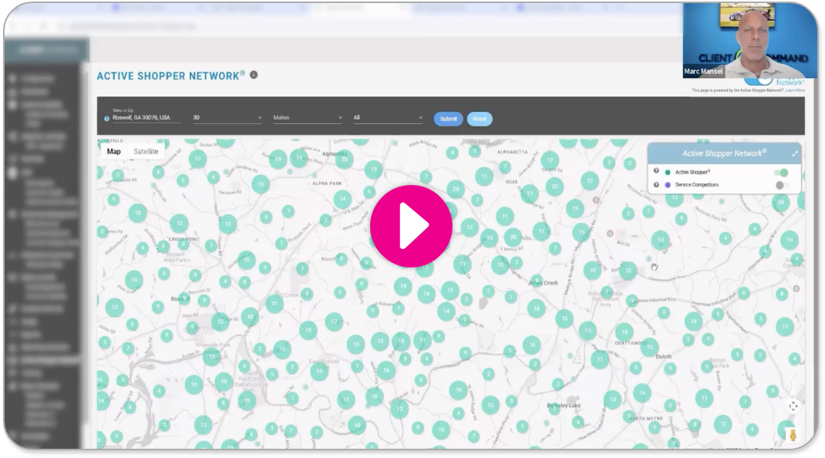Click the cluster marker labeled 25 near Alpharetta
Image resolution: width=825 pixels, height=458 pixels.
344,159
